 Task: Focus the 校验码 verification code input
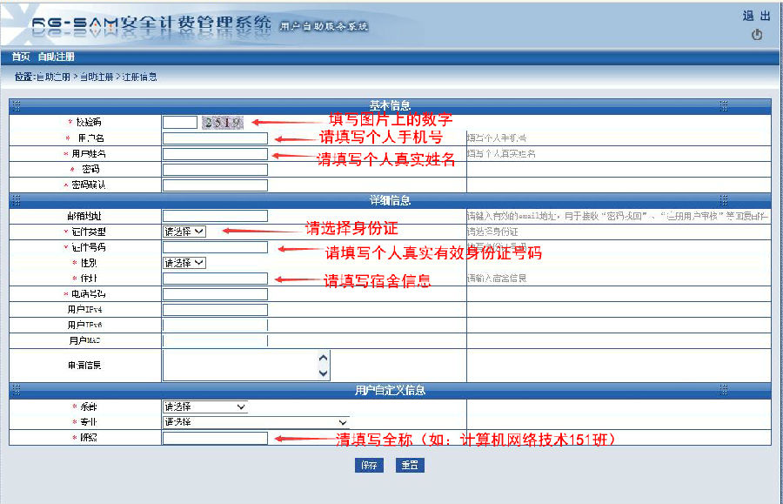pos(179,123)
